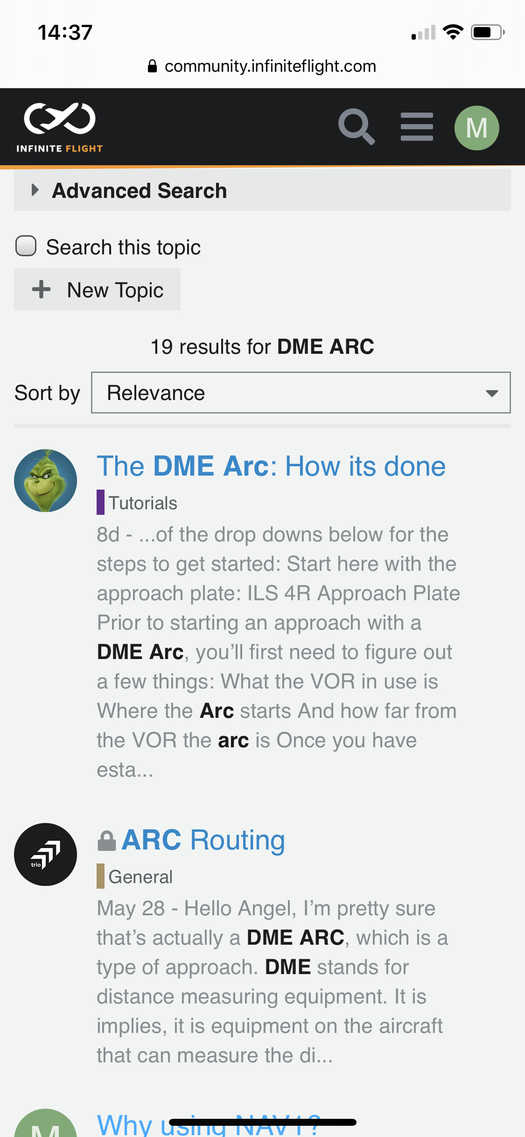Open the search magnifier icon

point(357,127)
